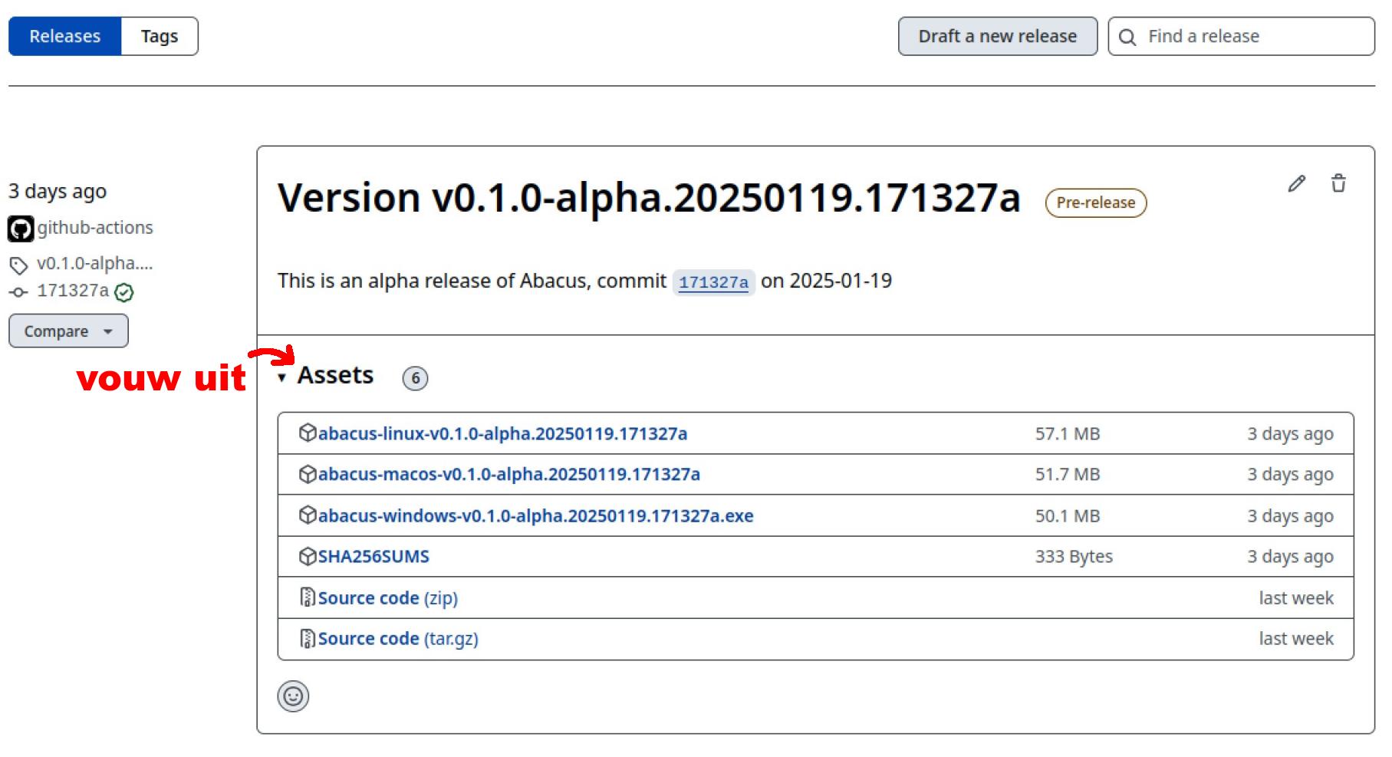The height and width of the screenshot is (757, 1392).
Task: Download Source code (tar.gz)
Action: click(398, 638)
